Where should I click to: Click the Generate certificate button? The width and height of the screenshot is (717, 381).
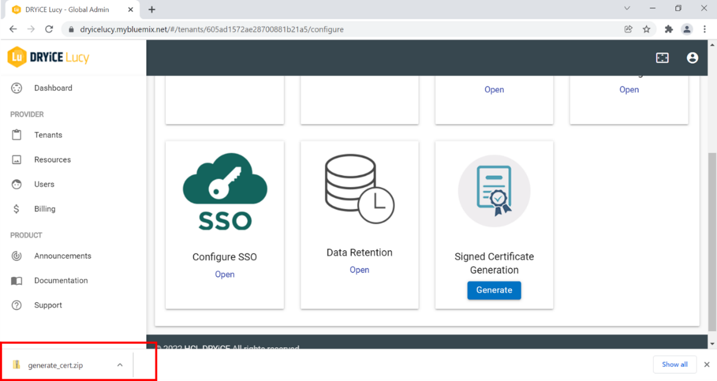pyautogui.click(x=494, y=290)
